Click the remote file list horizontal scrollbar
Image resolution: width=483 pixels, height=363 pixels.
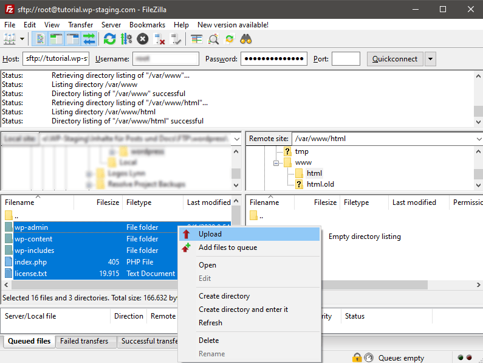pyautogui.click(x=374, y=285)
